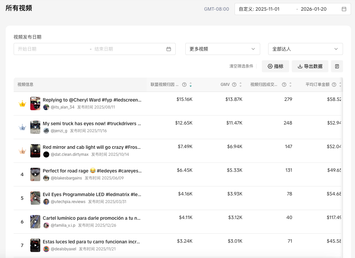Click the calendar icon in the video publish date filter
This screenshot has height=258, width=355.
tap(169, 49)
